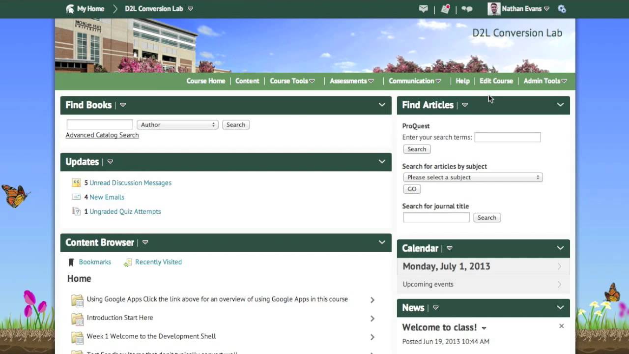Expand the Introduction Start Here module arrow

(372, 319)
